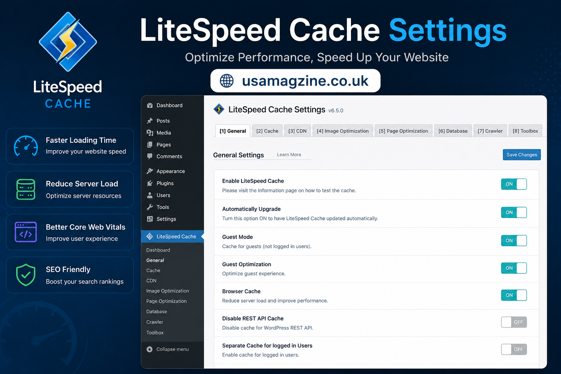Click the Posts pushpin icon
Image resolution: width=561 pixels, height=374 pixels.
tap(150, 121)
